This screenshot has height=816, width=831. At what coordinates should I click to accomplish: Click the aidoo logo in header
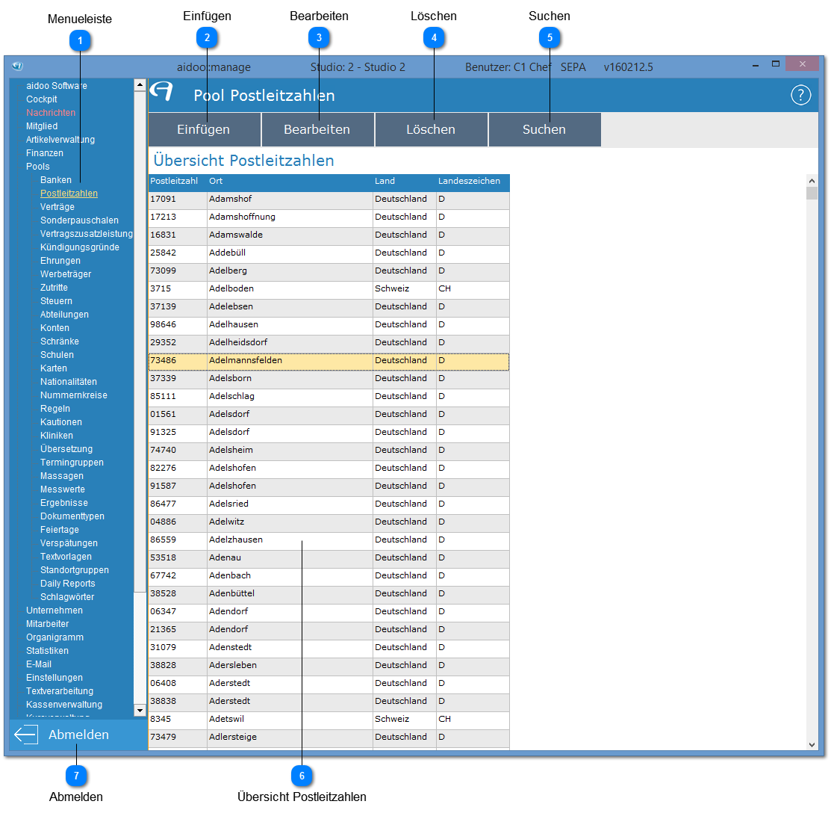point(161,91)
